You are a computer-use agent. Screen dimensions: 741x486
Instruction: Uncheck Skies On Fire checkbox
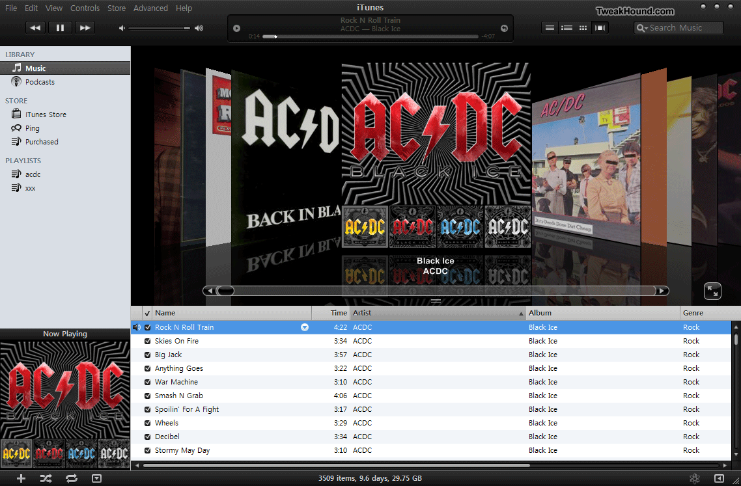147,341
